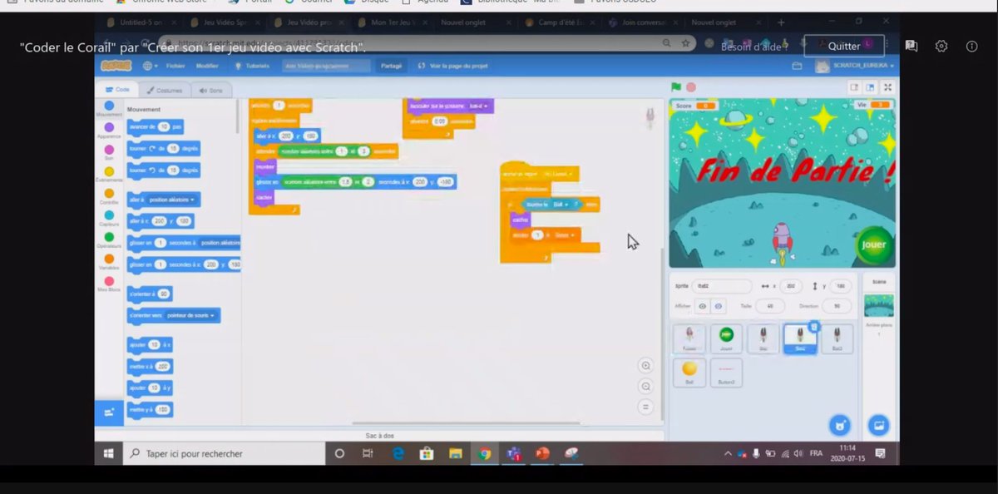Click the choose a backdrop button
Screen dimensions: 998x494
[x=878, y=425]
